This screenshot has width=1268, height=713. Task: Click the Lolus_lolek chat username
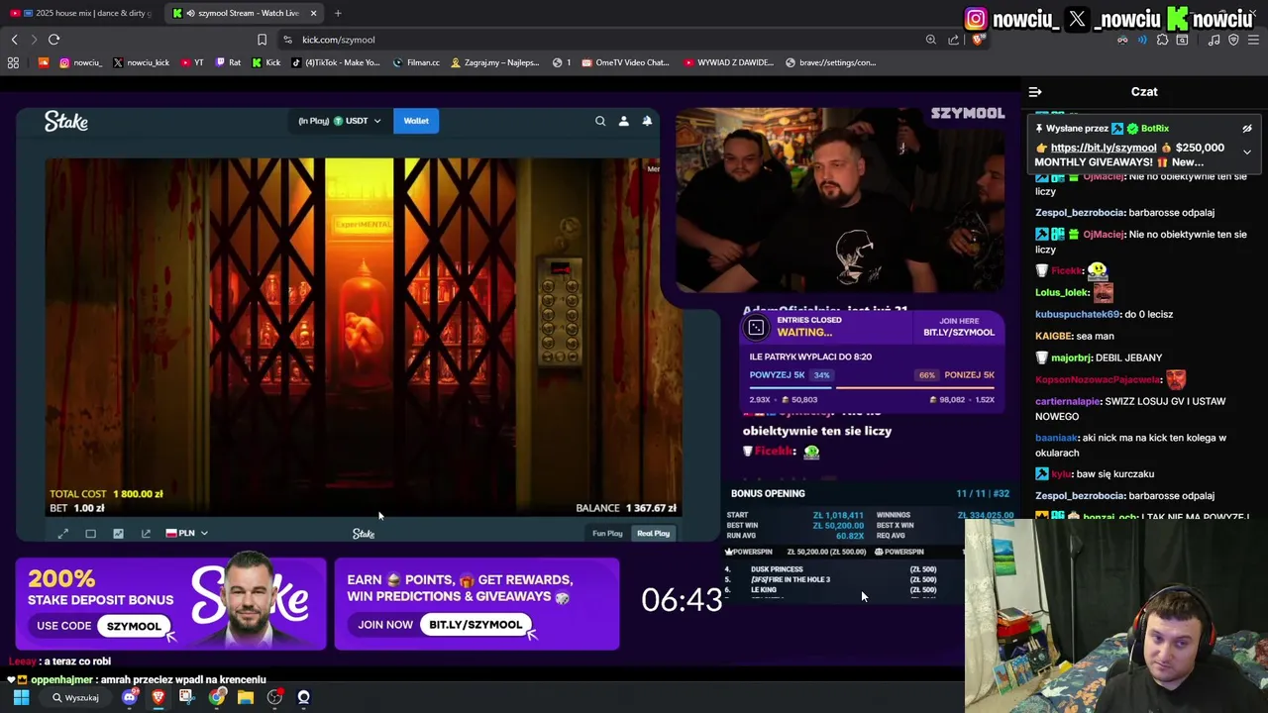(1062, 292)
